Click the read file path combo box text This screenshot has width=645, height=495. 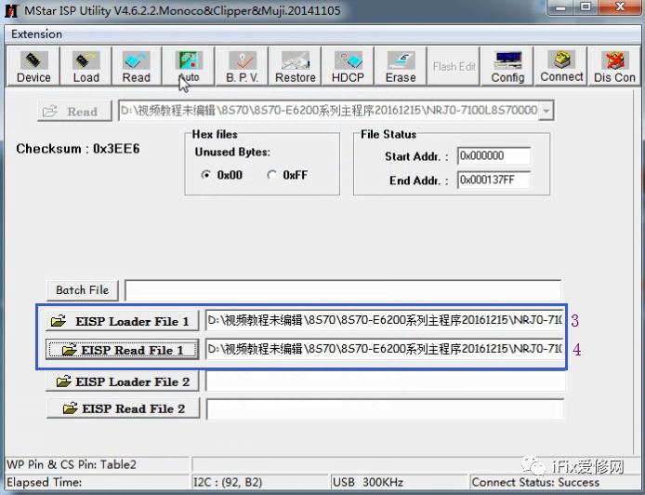(x=329, y=111)
